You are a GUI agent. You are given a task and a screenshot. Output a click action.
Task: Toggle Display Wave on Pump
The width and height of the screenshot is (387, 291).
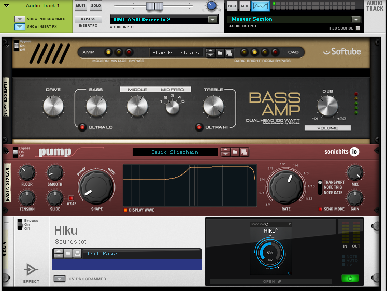click(125, 210)
